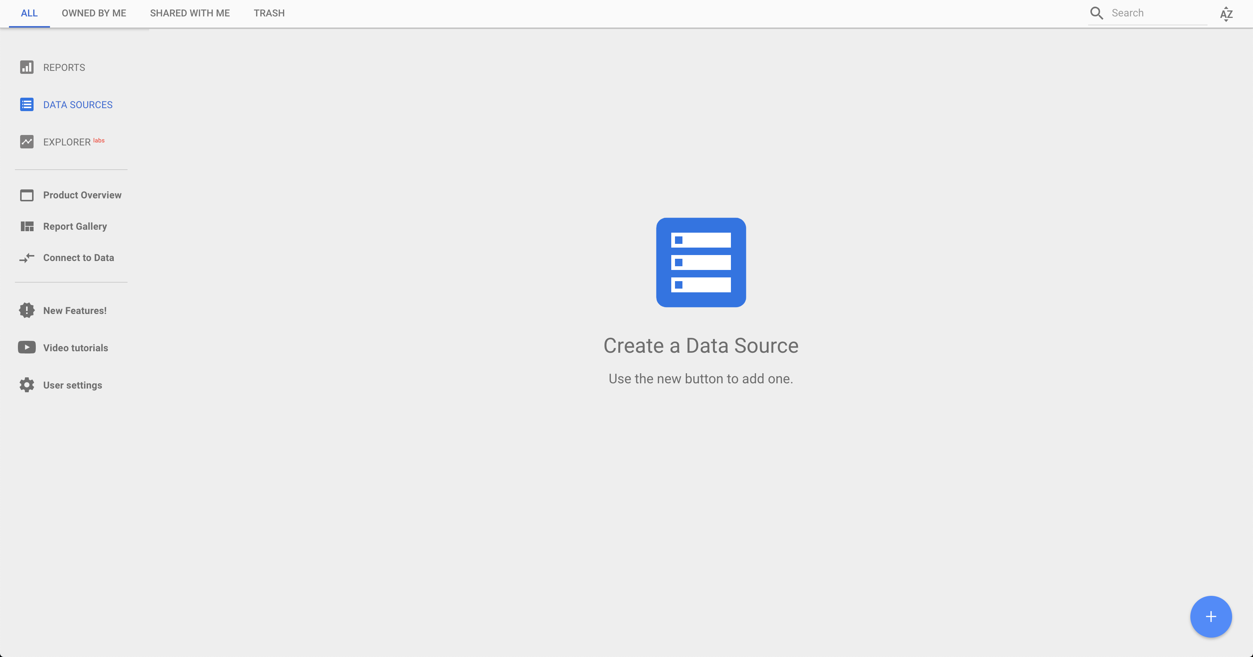Click the blue plus create button
The width and height of the screenshot is (1253, 657).
[1211, 617]
